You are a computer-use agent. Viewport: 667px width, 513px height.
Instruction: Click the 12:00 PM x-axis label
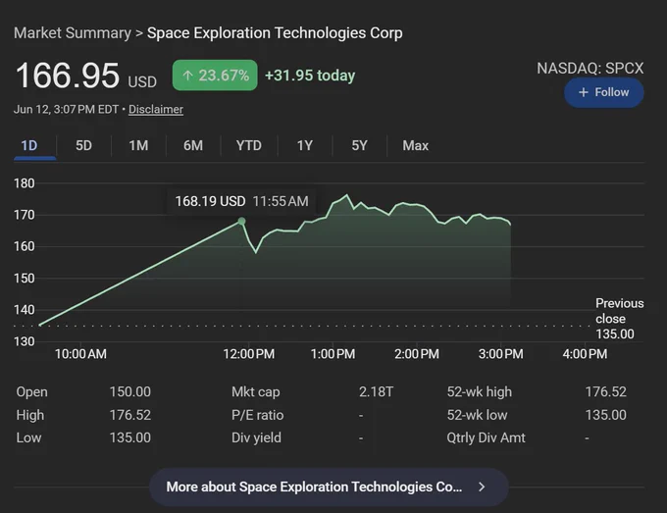[249, 354]
